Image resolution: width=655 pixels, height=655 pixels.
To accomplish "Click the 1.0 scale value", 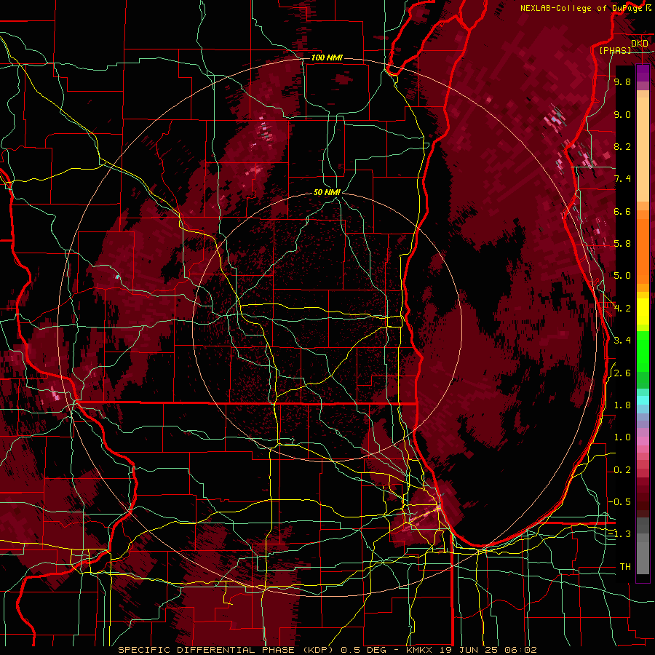I will [x=622, y=437].
